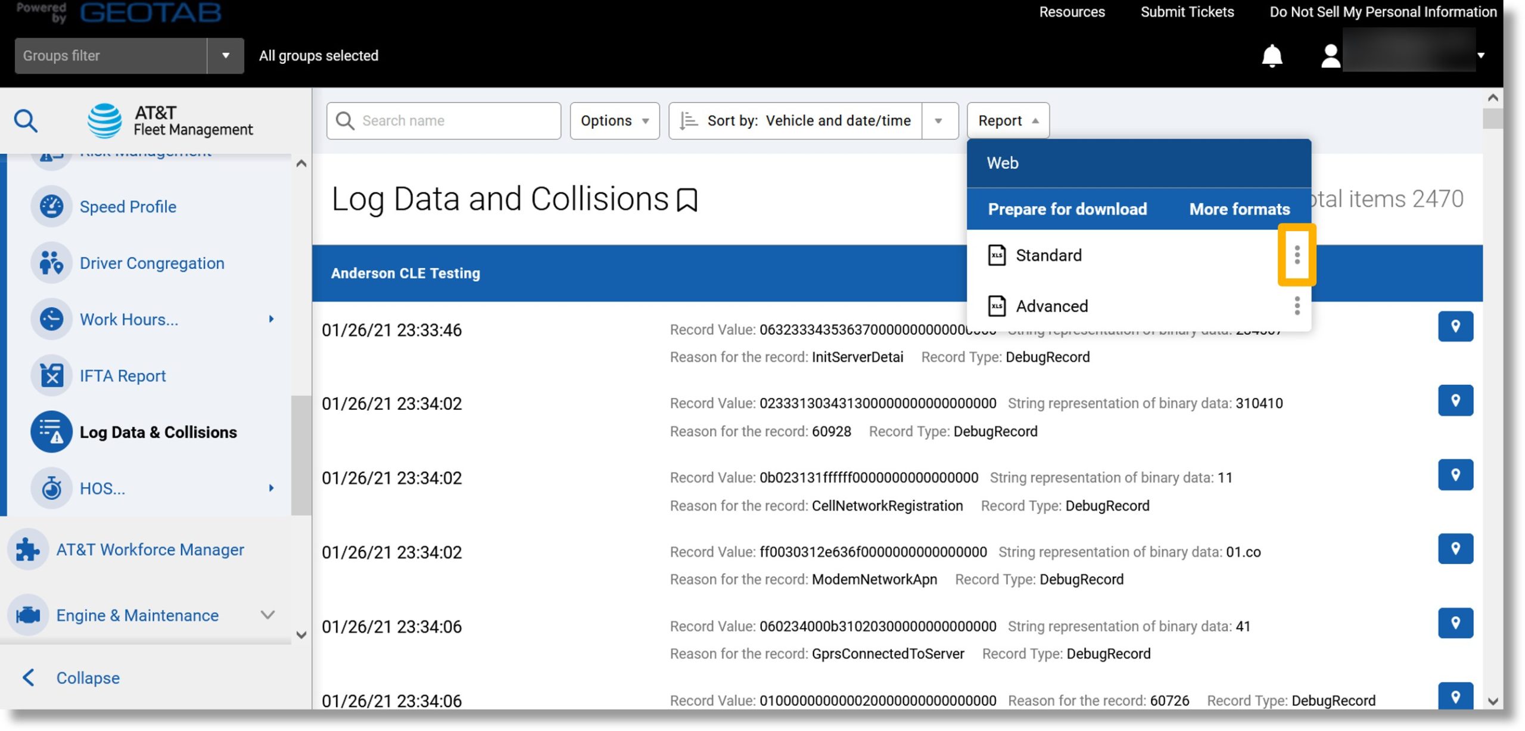Click the Sort by Vehicle and date/time button
This screenshot has height=731, width=1525.
tap(795, 120)
